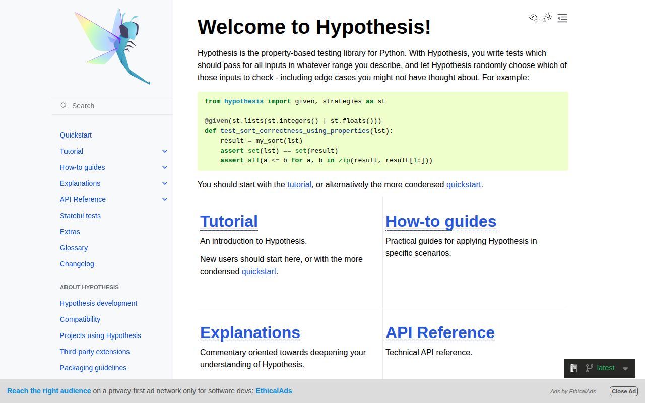Click 'quickstart' link in Tutorial card
This screenshot has height=403, width=645.
point(259,271)
